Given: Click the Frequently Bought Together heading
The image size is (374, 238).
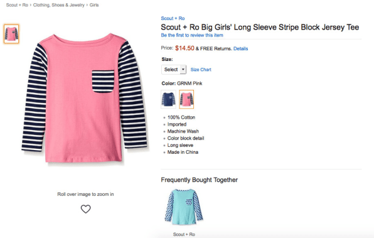Looking at the screenshot, I should click(x=200, y=180).
